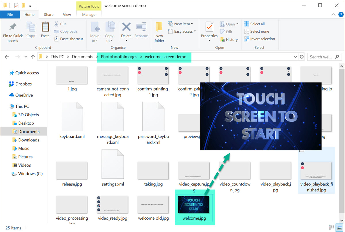Open the File tab
Image resolution: width=345 pixels, height=232 pixels.
tap(10, 15)
